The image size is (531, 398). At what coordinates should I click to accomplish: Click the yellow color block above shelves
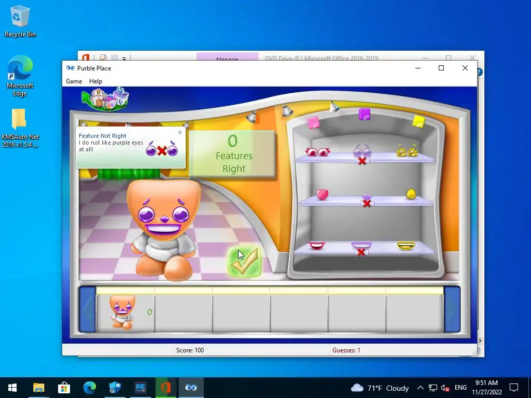point(418,121)
